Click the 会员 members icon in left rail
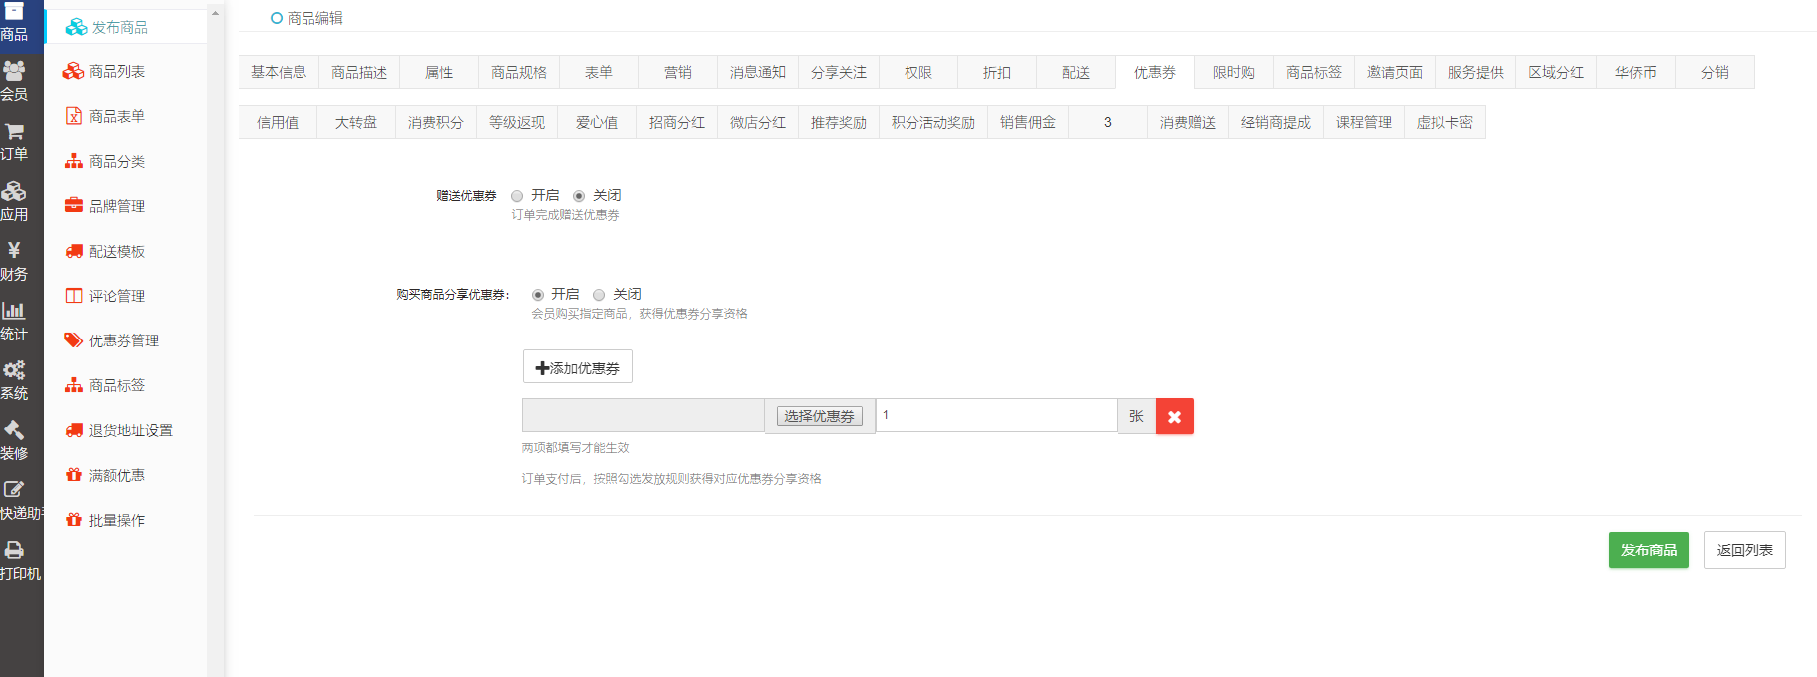 click(14, 72)
